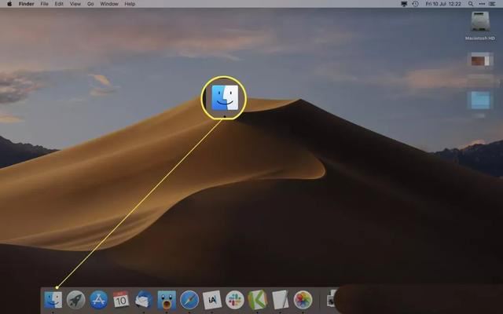Open the App Store from Dock
503x314 pixels.
(98, 299)
